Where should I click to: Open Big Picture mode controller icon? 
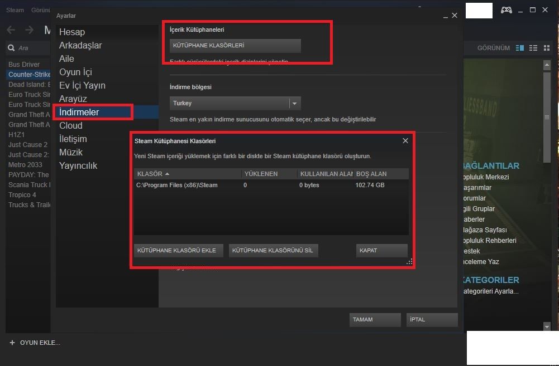pyautogui.click(x=507, y=10)
